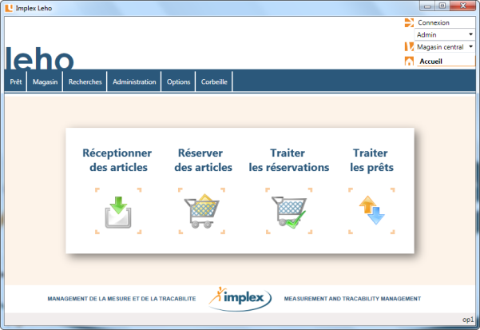
Task: Click the op1 status bar entry
Action: (x=468, y=320)
